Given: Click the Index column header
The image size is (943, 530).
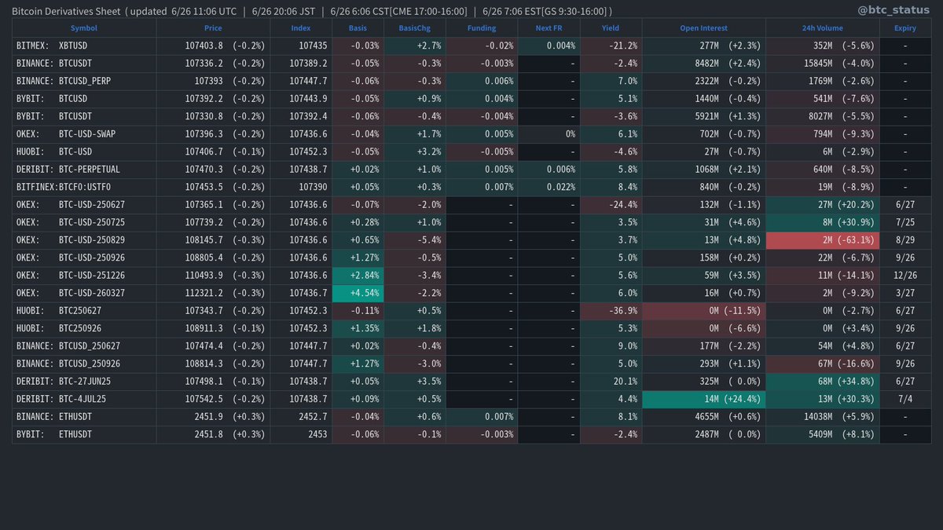Looking at the screenshot, I should (301, 27).
